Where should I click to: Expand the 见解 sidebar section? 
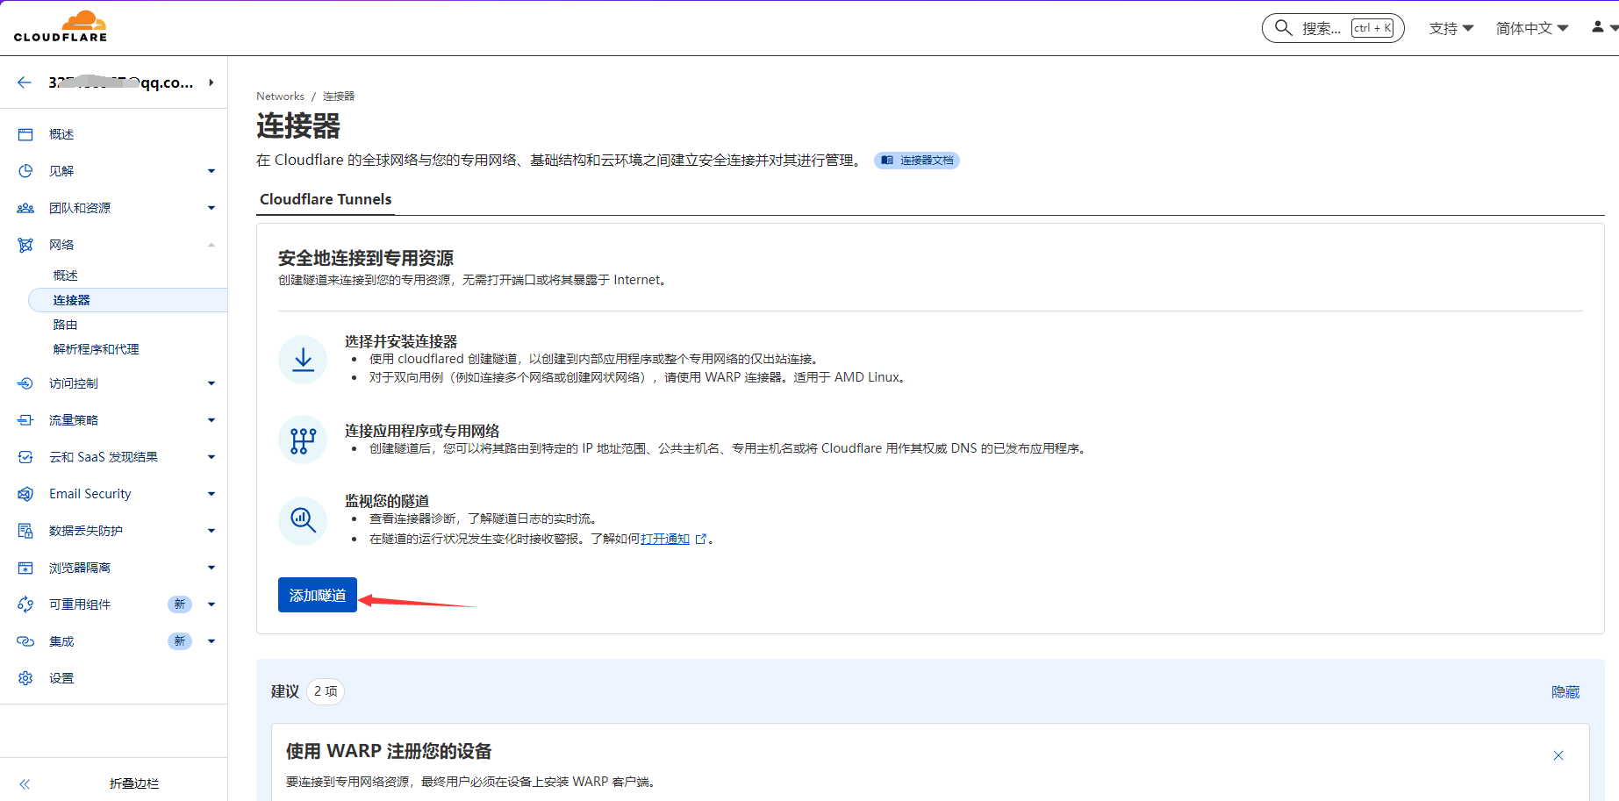pyautogui.click(x=211, y=171)
